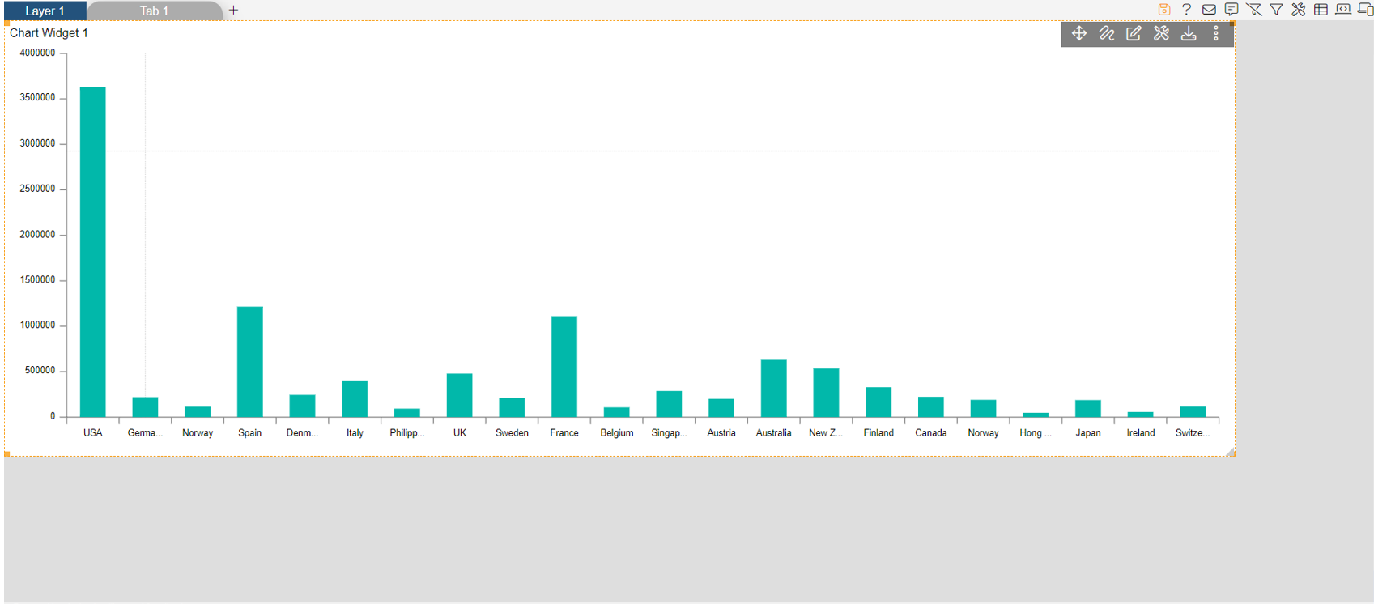The height and width of the screenshot is (604, 1374).
Task: Click the envelope email icon
Action: 1209,10
